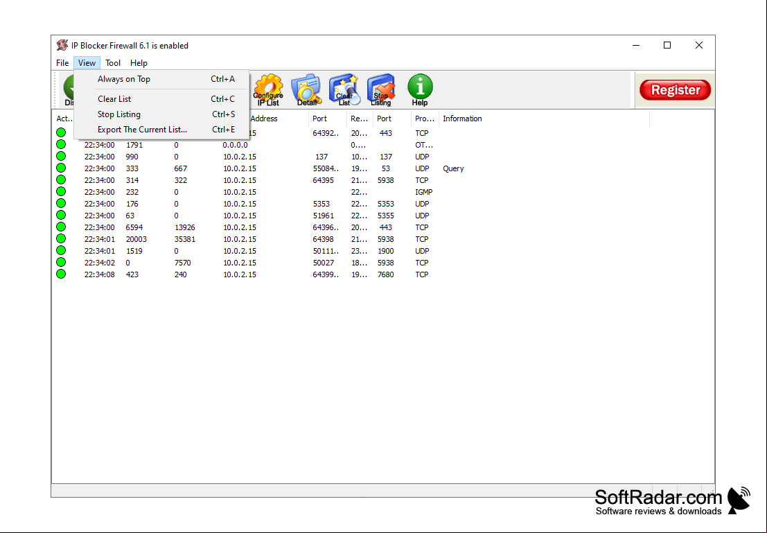767x533 pixels.
Task: Sort by the Pro... protocol column header
Action: click(x=425, y=119)
